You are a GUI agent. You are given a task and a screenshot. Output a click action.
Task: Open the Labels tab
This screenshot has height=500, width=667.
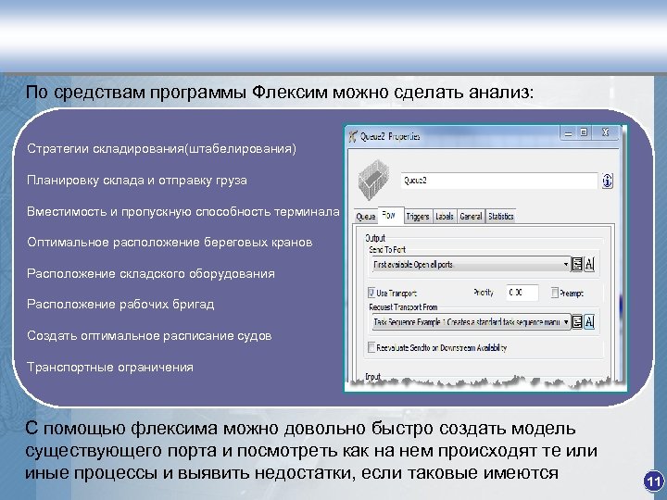pos(445,217)
